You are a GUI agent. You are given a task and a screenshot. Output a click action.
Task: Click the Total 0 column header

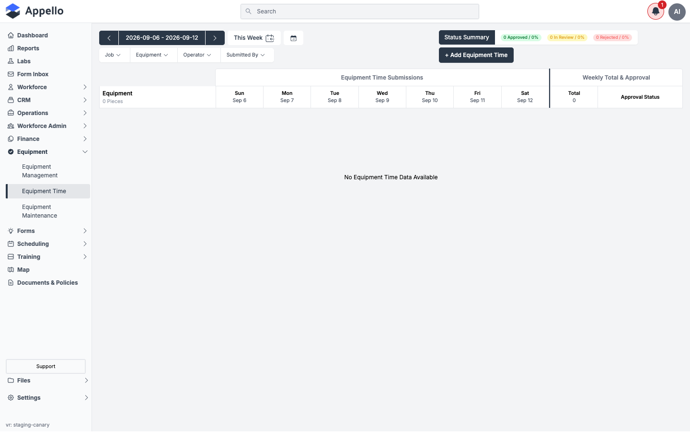click(574, 97)
